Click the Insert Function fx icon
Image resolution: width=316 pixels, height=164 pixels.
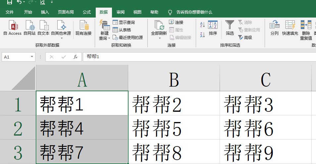coord(76,57)
